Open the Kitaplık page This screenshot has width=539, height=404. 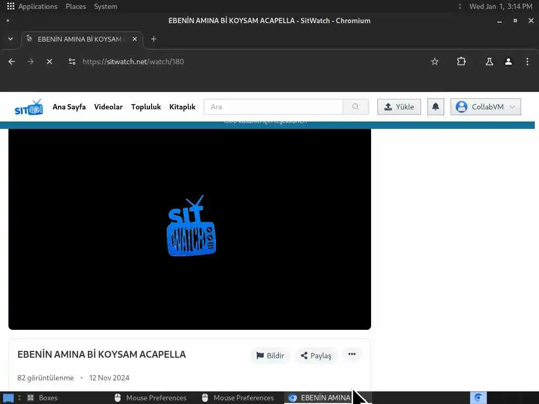(182, 107)
